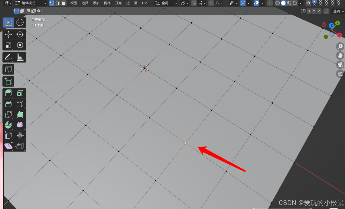Select the Move tool
The image size is (345, 209).
(x=8, y=34)
